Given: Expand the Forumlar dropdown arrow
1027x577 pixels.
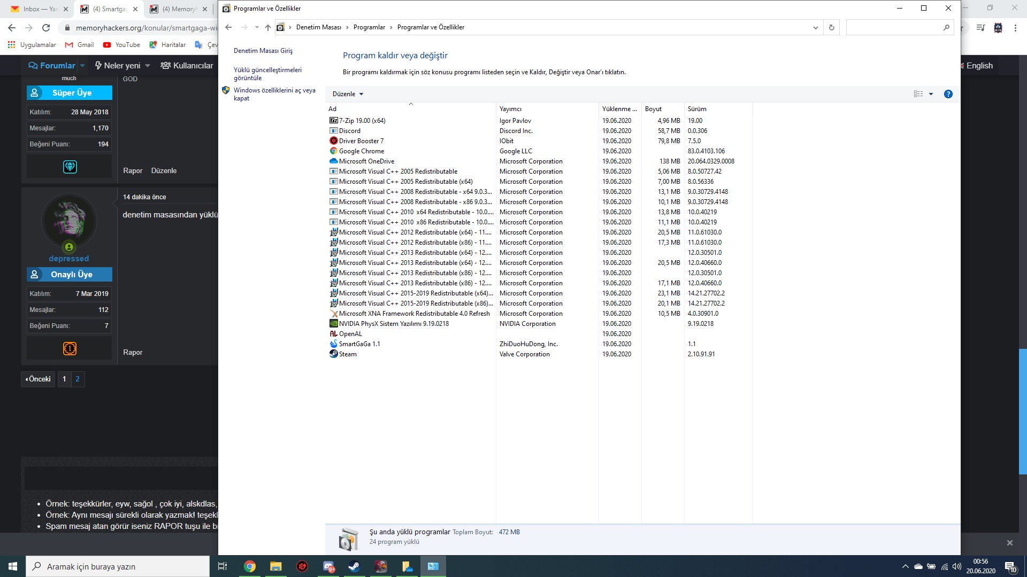Looking at the screenshot, I should click(82, 66).
